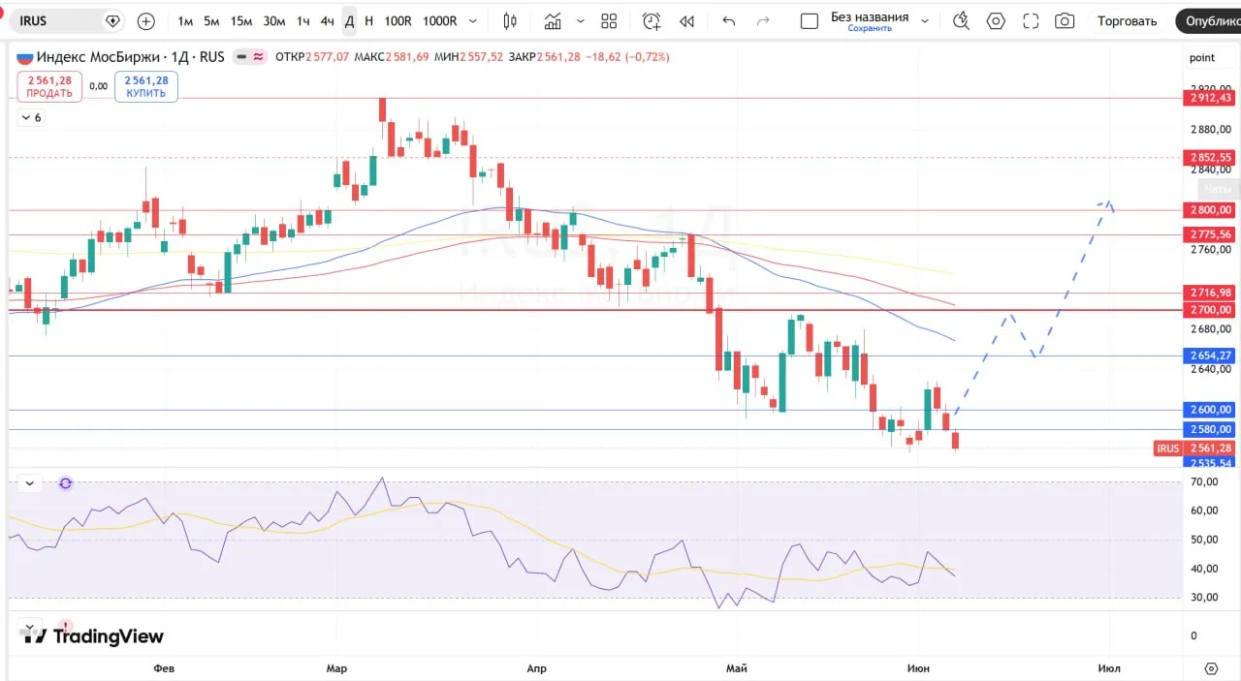Select the 100R range interval

pyautogui.click(x=398, y=20)
